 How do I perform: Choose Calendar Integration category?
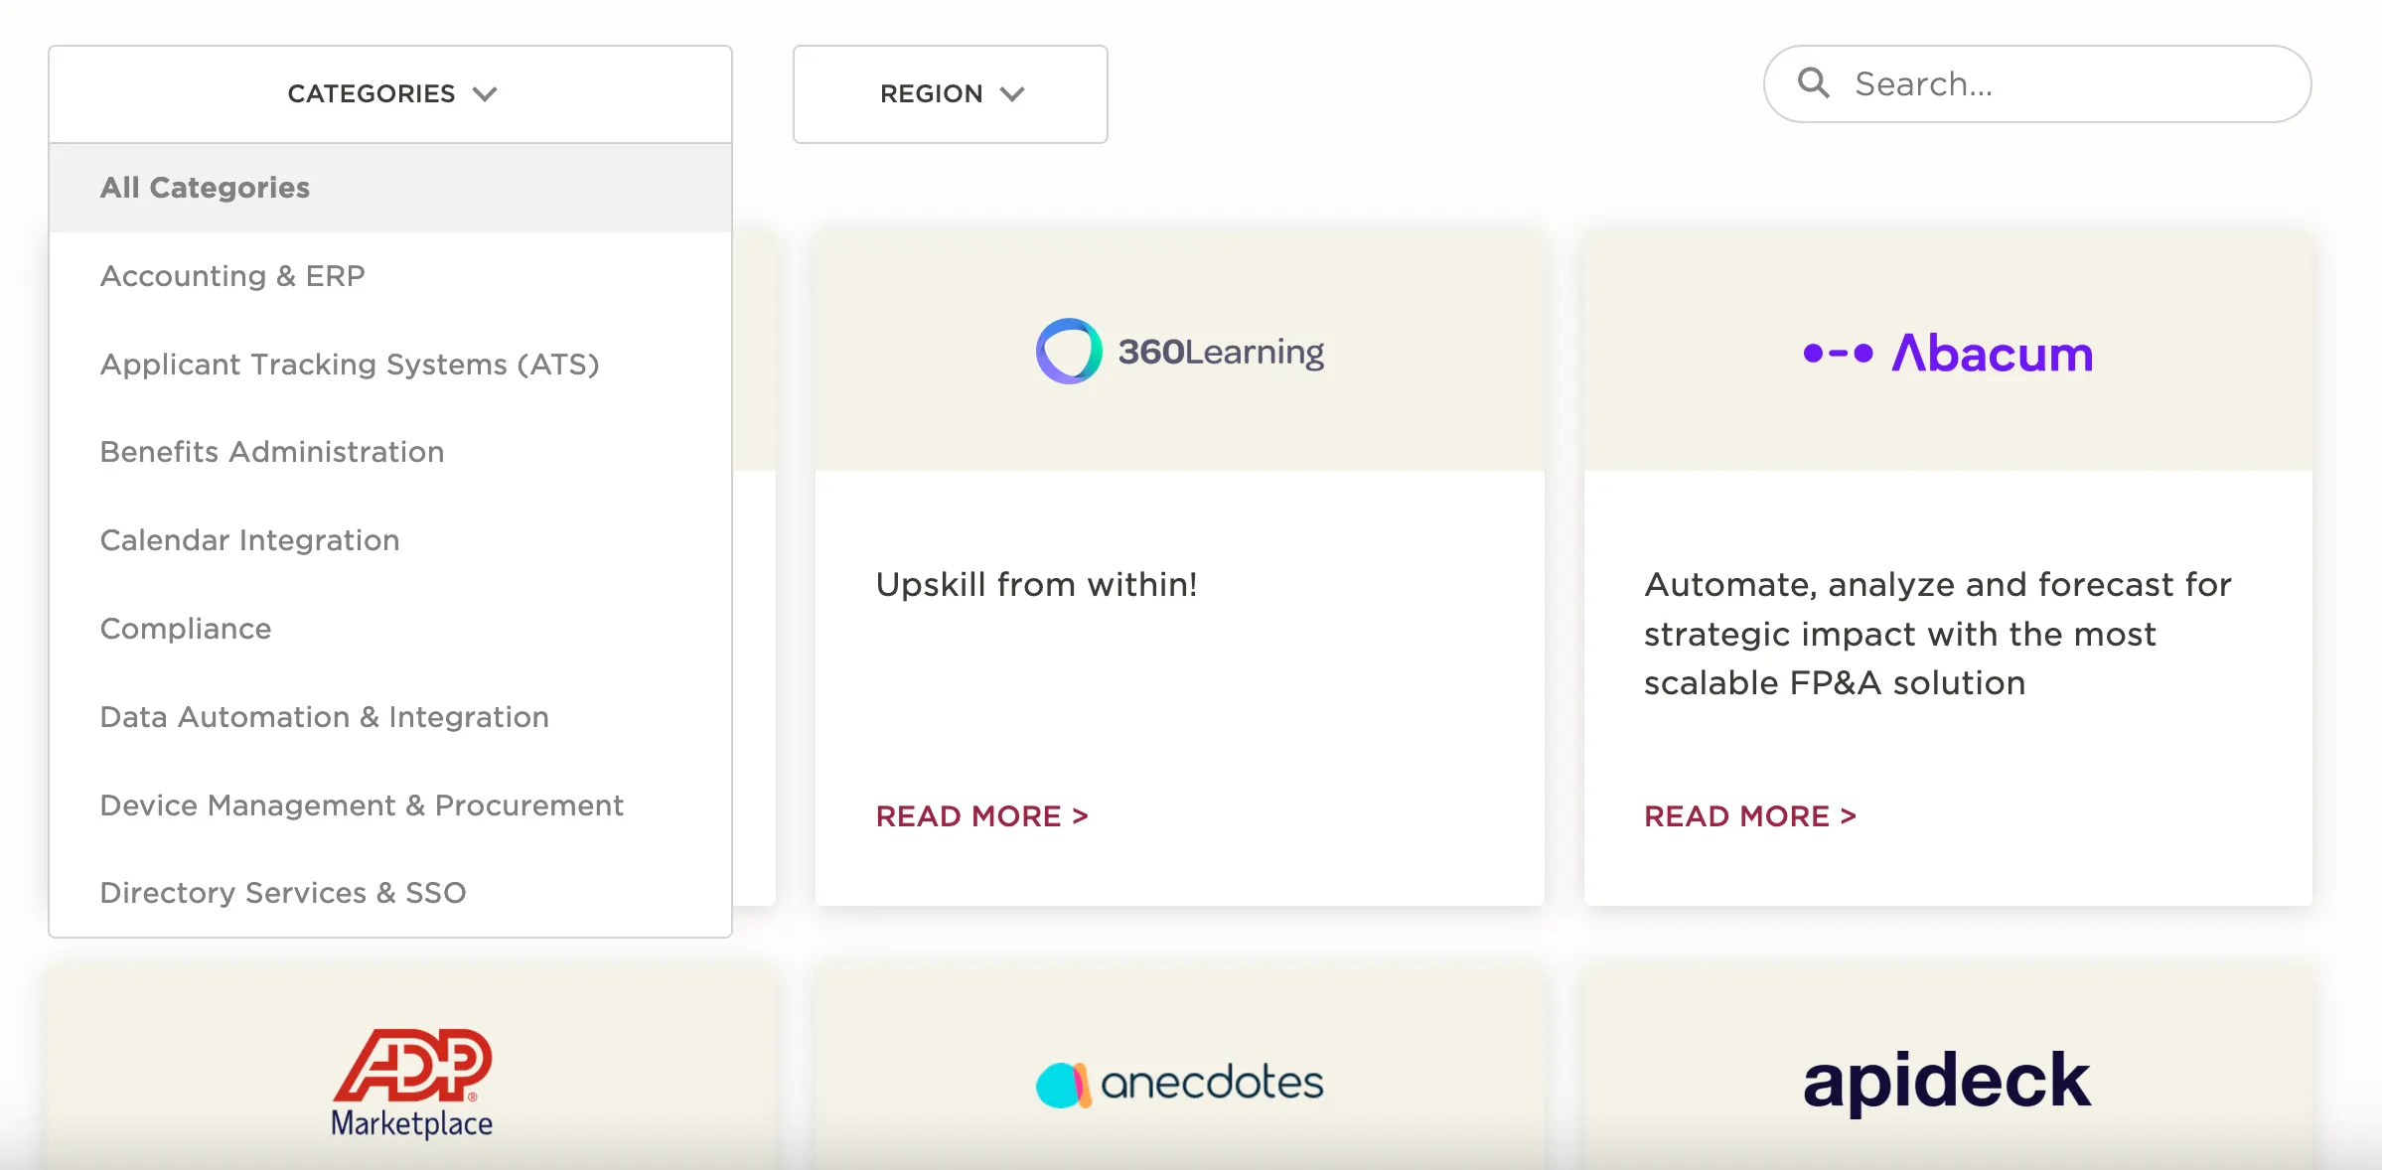point(390,540)
